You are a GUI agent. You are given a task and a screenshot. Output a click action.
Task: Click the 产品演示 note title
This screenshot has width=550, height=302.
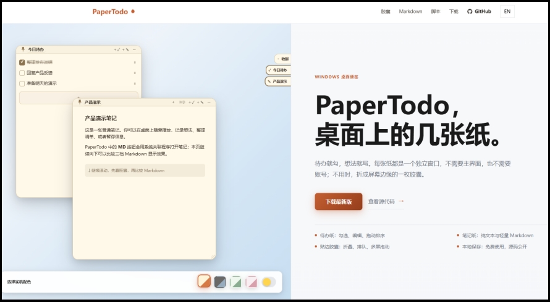92,103
